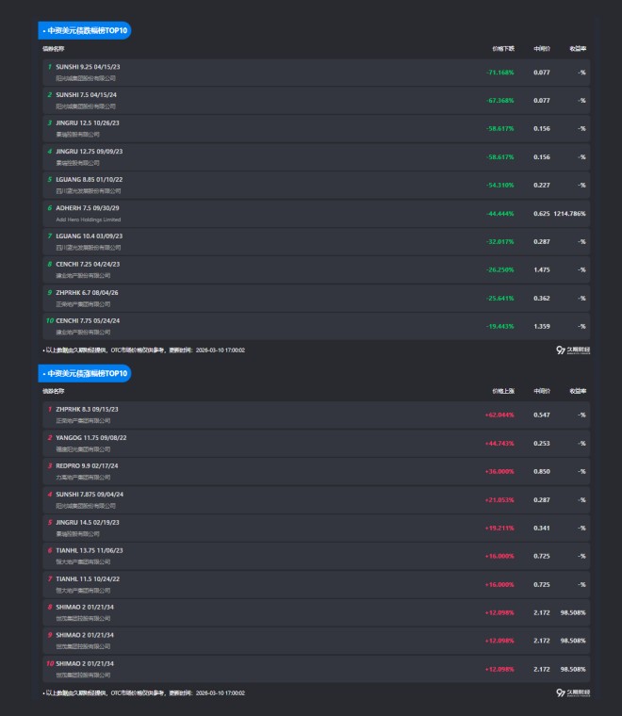
Task: Open bond ADHERH 7.5 09/30/29
Action: [88, 208]
